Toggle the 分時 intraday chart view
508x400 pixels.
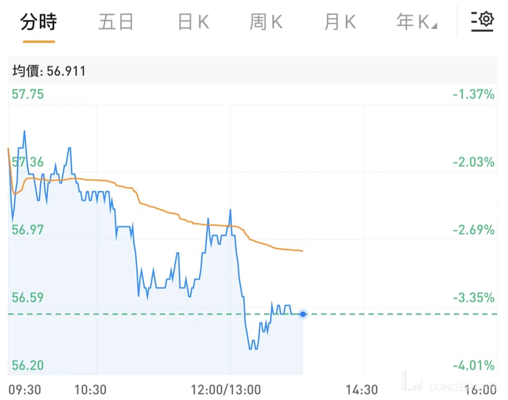coord(38,21)
